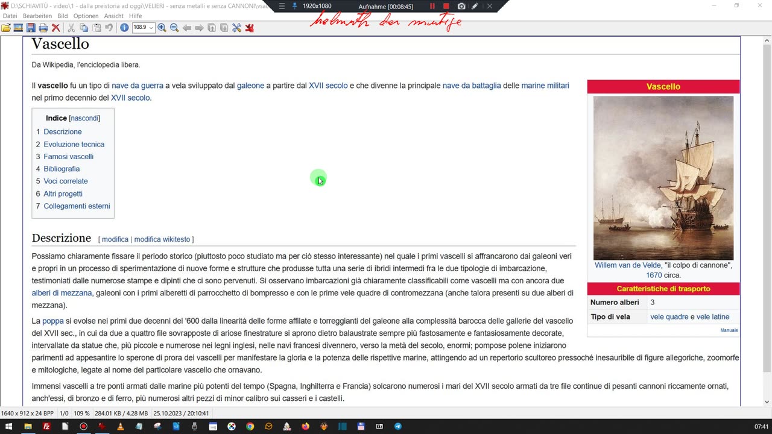The image size is (772, 434).
Task: Go to previous image with left arrow
Action: 187,28
